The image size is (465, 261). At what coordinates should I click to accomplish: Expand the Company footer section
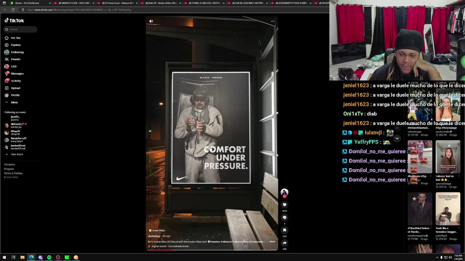pyautogui.click(x=9, y=165)
